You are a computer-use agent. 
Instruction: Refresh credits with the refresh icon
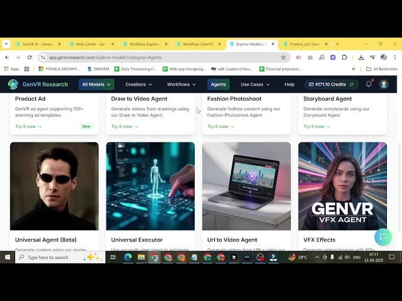(352, 84)
